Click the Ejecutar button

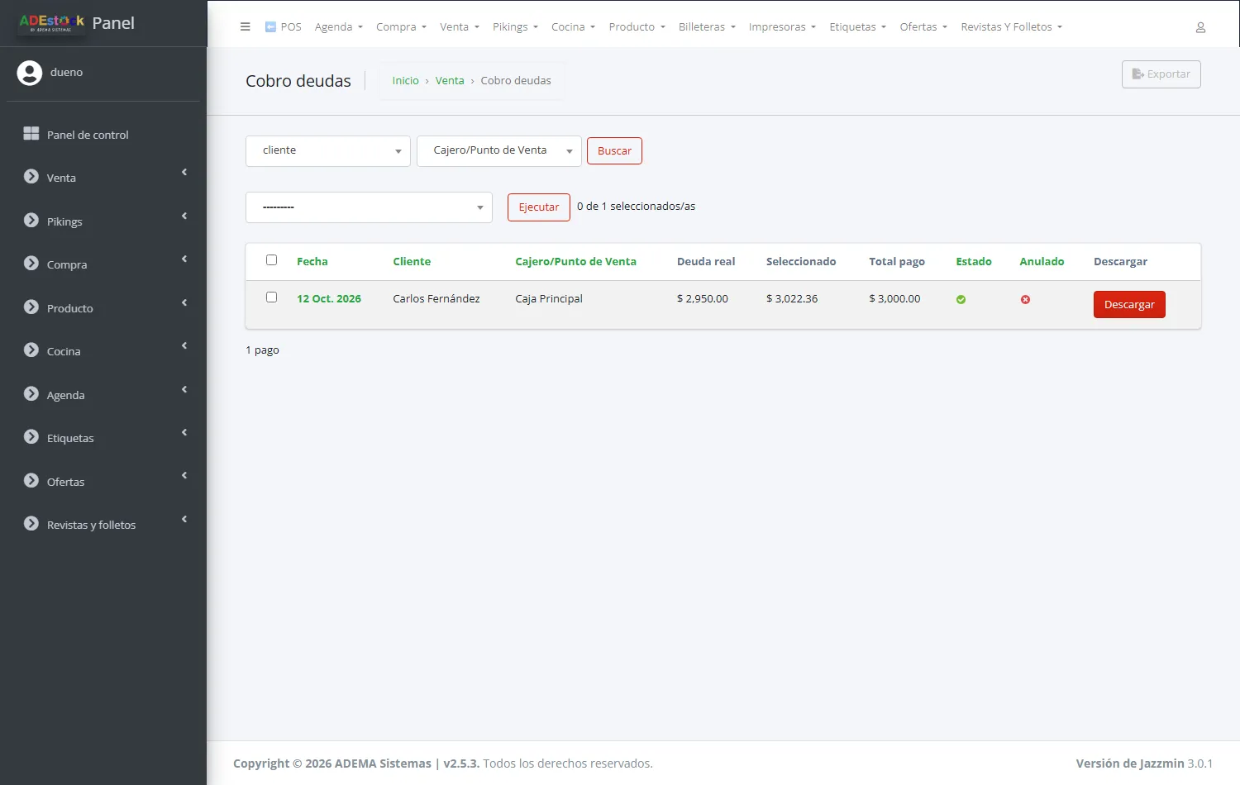click(x=539, y=207)
